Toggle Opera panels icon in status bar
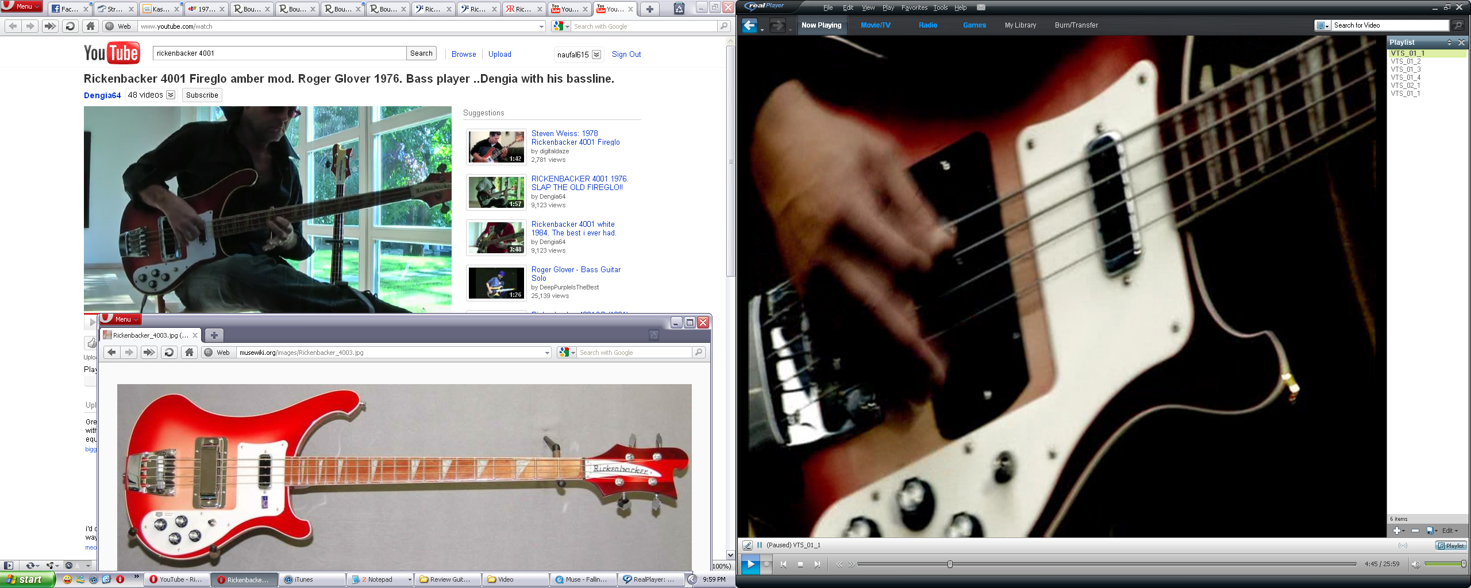The height and width of the screenshot is (588, 1471). (9, 566)
